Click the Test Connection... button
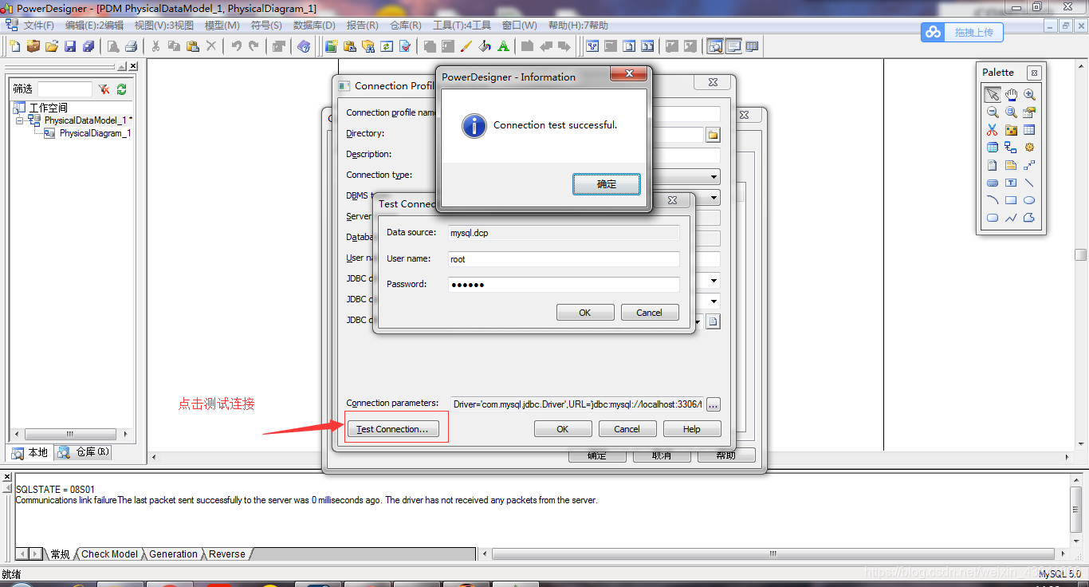The height and width of the screenshot is (587, 1089). (392, 429)
